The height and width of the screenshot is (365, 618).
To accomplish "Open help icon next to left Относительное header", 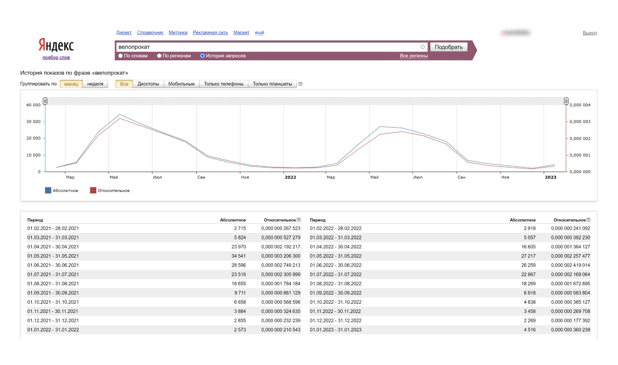I will point(299,220).
